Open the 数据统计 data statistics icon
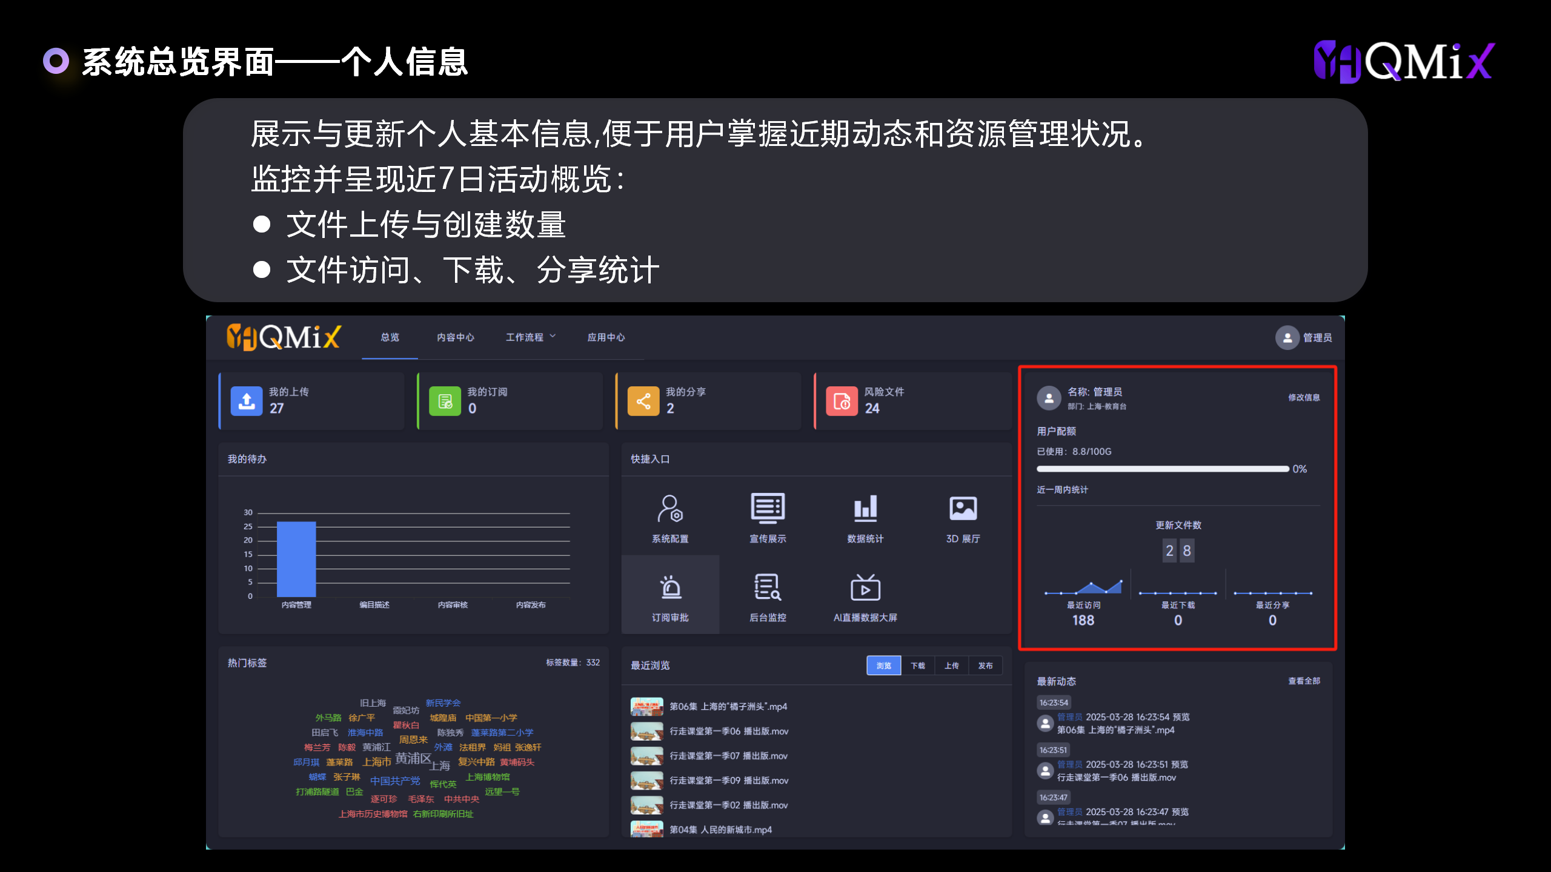 coord(865,509)
